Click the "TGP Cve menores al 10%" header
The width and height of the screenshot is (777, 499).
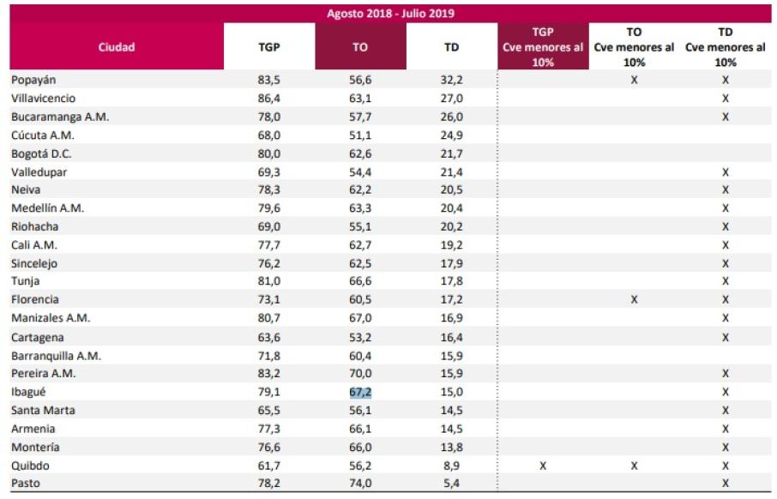[543, 47]
